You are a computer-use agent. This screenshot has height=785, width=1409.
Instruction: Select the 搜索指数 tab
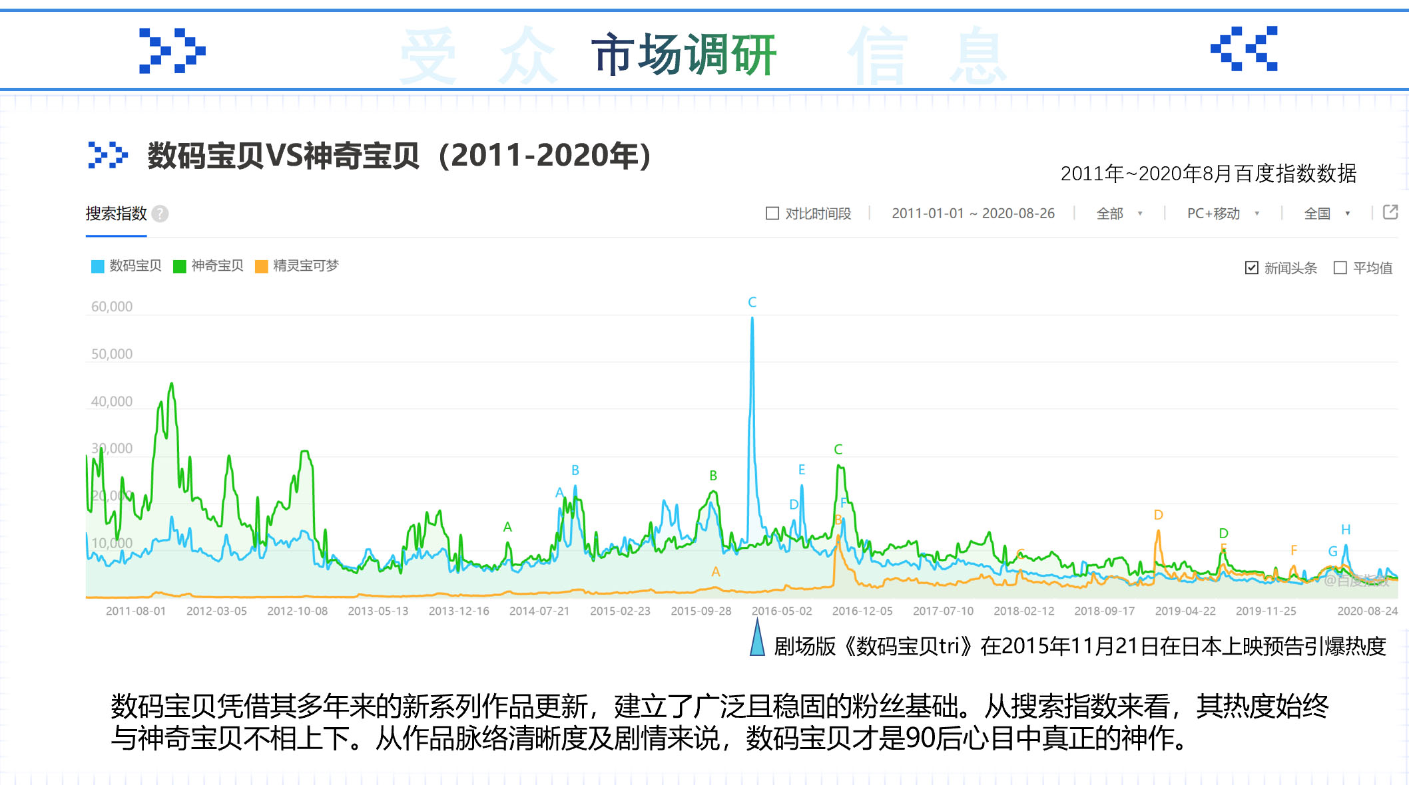pyautogui.click(x=116, y=214)
